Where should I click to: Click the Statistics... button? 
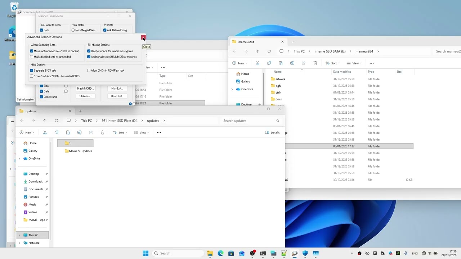pyautogui.click(x=85, y=96)
